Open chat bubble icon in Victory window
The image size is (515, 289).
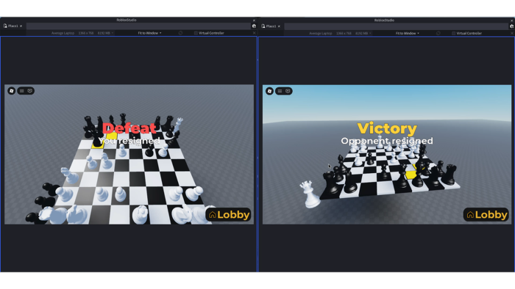coord(288,91)
